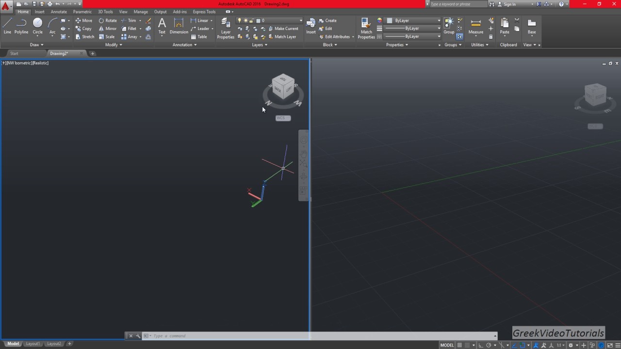Select the Polyline tool

coord(21,26)
